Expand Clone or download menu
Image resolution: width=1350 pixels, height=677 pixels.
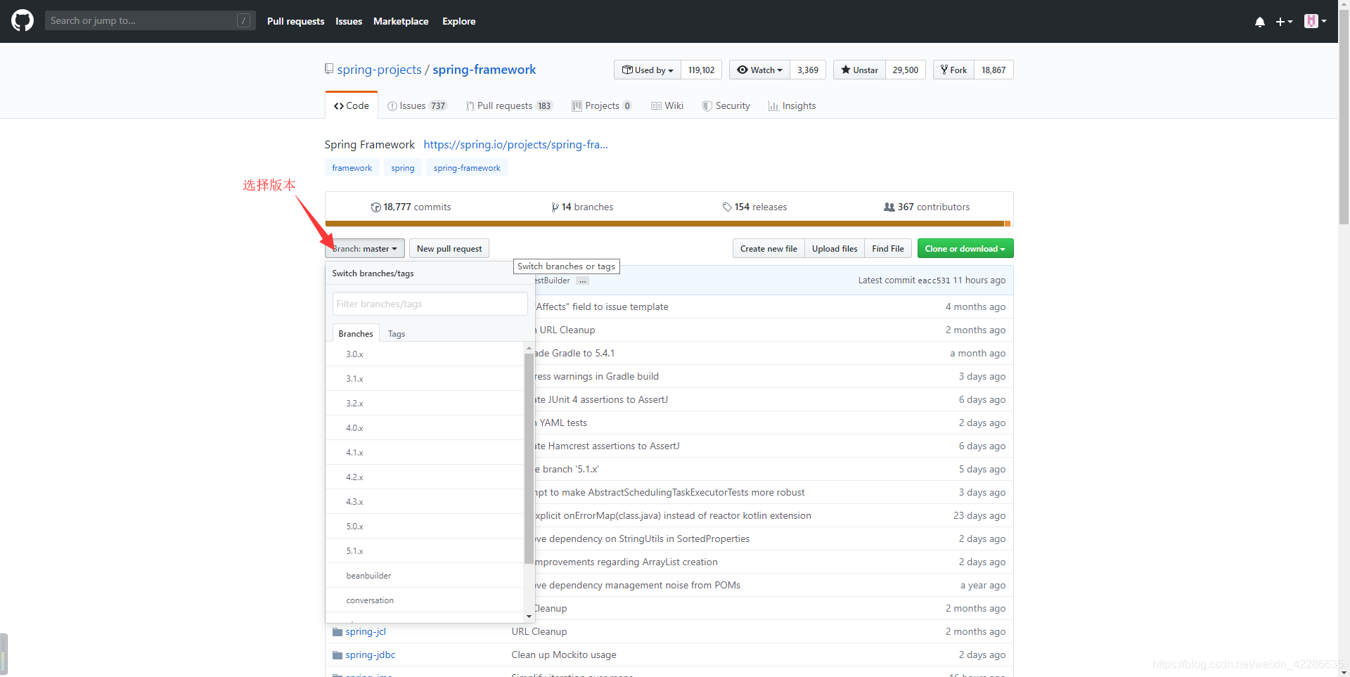[965, 248]
